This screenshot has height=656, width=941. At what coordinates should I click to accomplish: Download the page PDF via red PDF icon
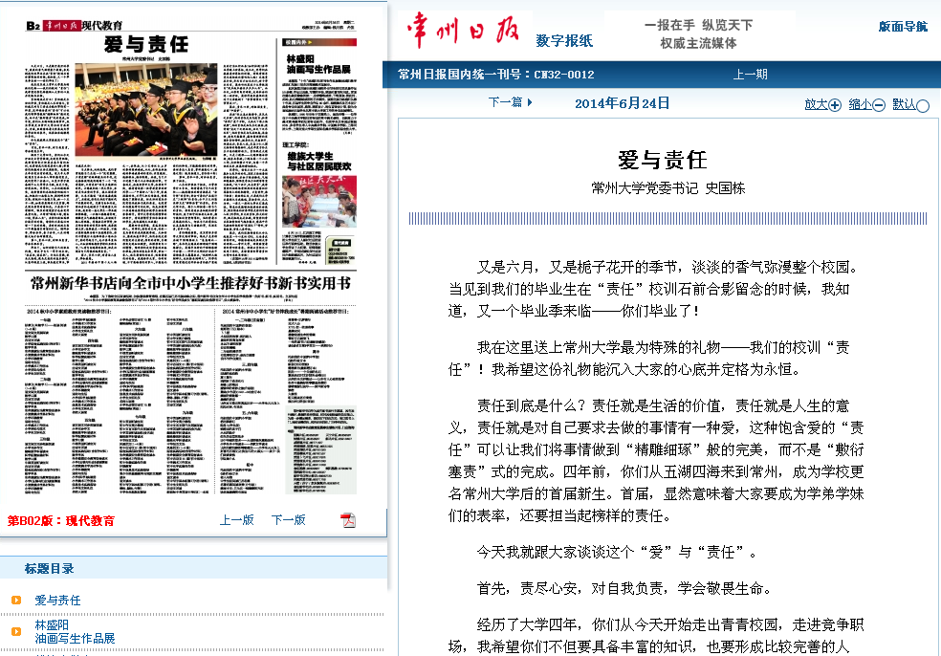tap(348, 520)
